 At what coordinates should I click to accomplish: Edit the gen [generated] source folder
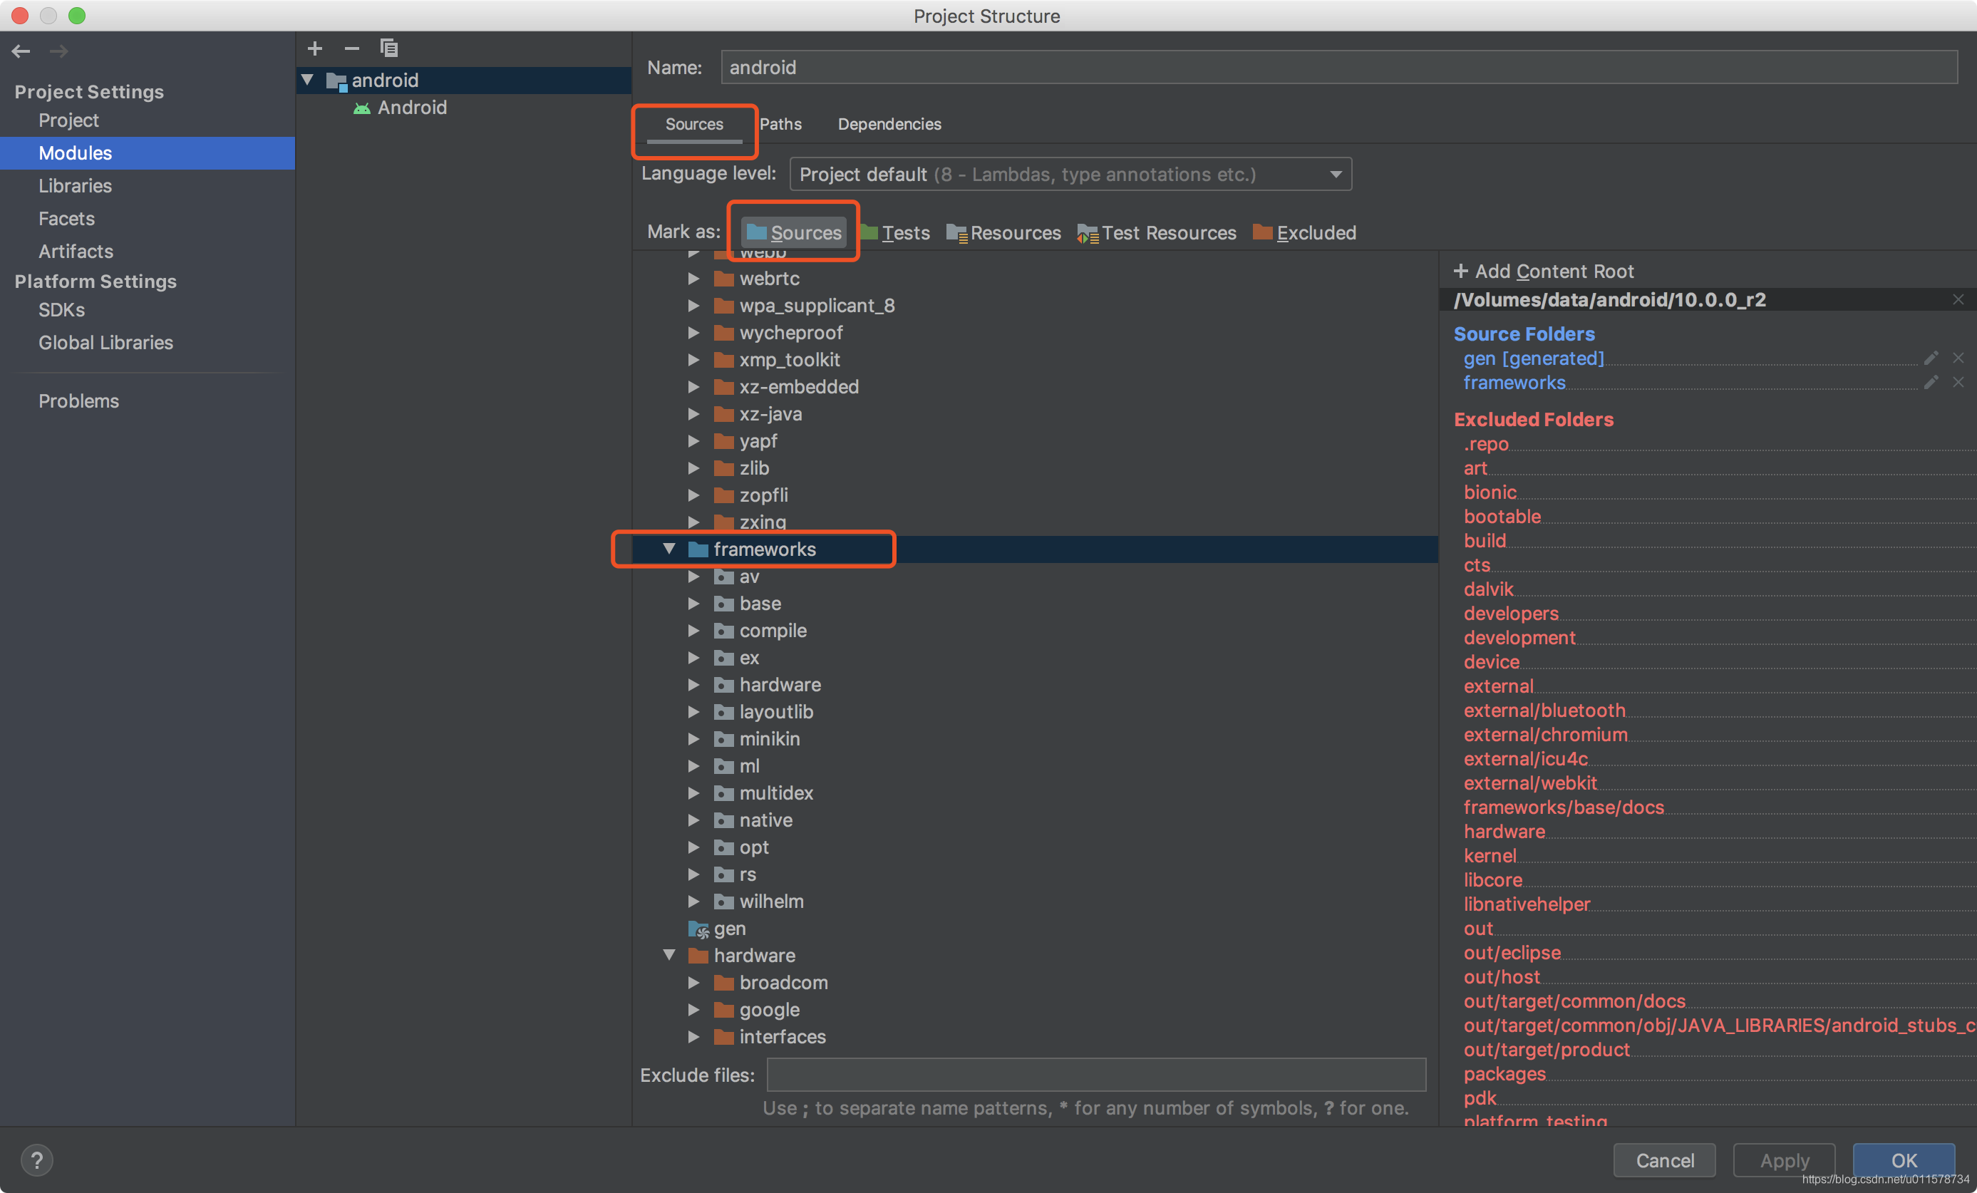pos(1931,358)
